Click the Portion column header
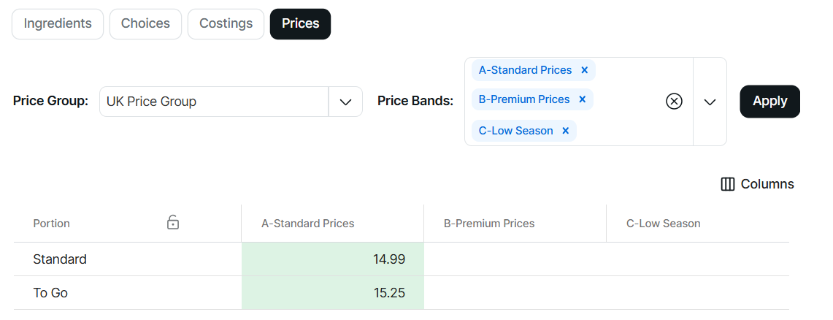This screenshot has width=833, height=320. click(52, 224)
